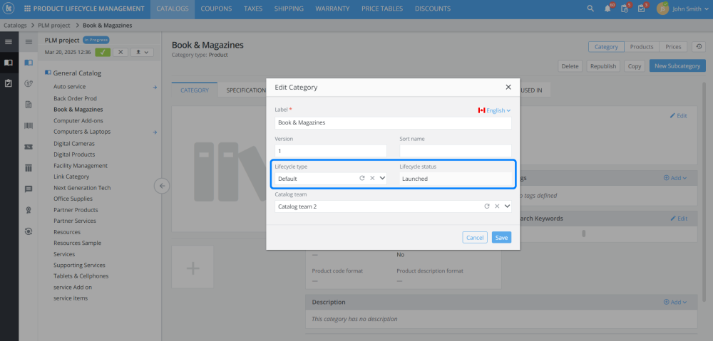Open the Add dropdown in Description section
The height and width of the screenshot is (341, 713).
tap(674, 302)
